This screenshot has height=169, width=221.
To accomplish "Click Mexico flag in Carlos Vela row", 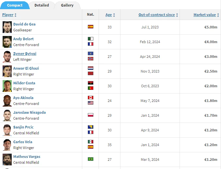I will 90,142.
